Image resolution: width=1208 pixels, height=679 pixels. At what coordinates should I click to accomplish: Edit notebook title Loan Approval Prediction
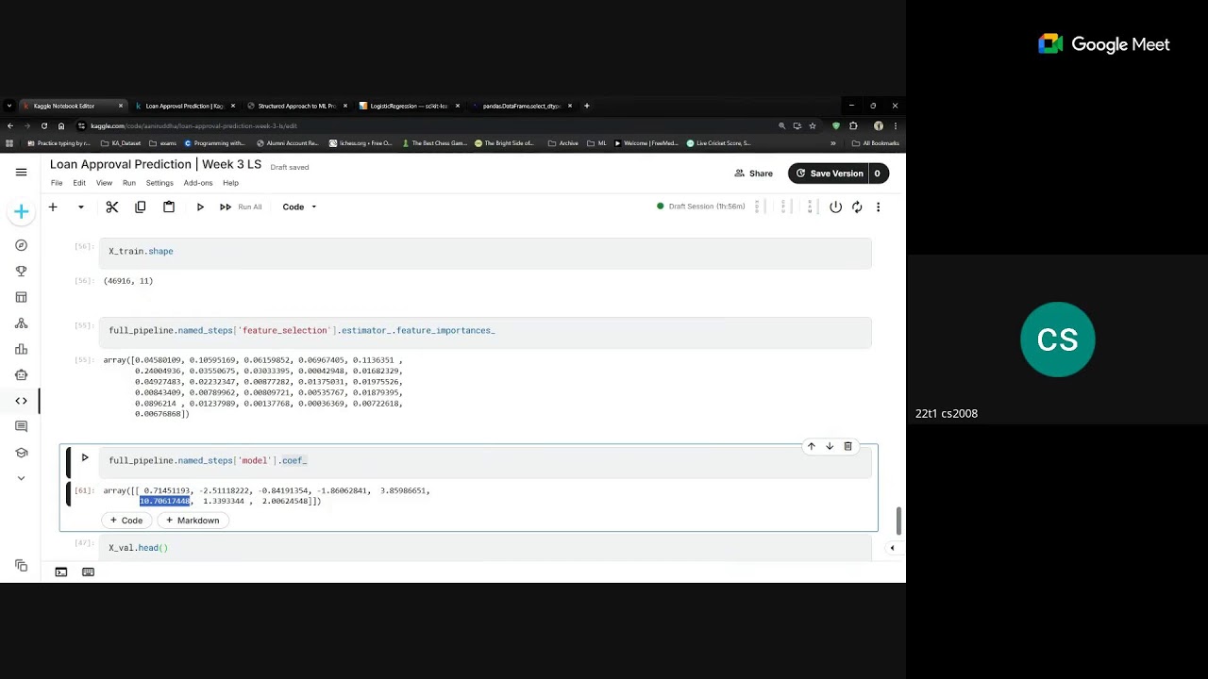[156, 164]
